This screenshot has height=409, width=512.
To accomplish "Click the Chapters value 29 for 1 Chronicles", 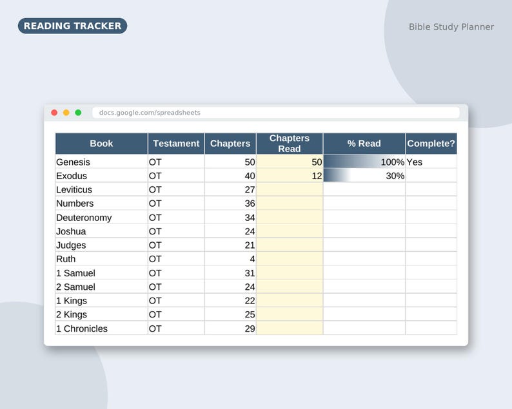I will click(x=230, y=328).
